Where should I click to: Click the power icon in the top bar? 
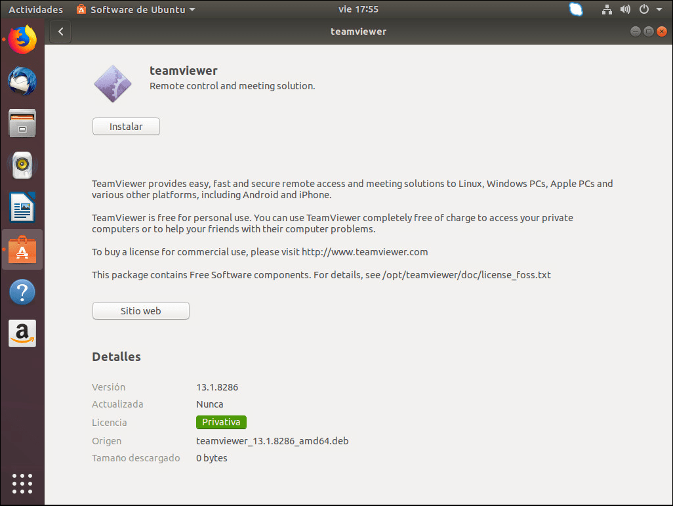point(643,9)
